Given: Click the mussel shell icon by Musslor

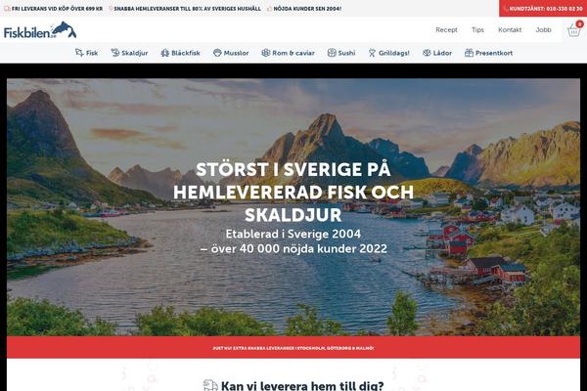Looking at the screenshot, I should 217,53.
